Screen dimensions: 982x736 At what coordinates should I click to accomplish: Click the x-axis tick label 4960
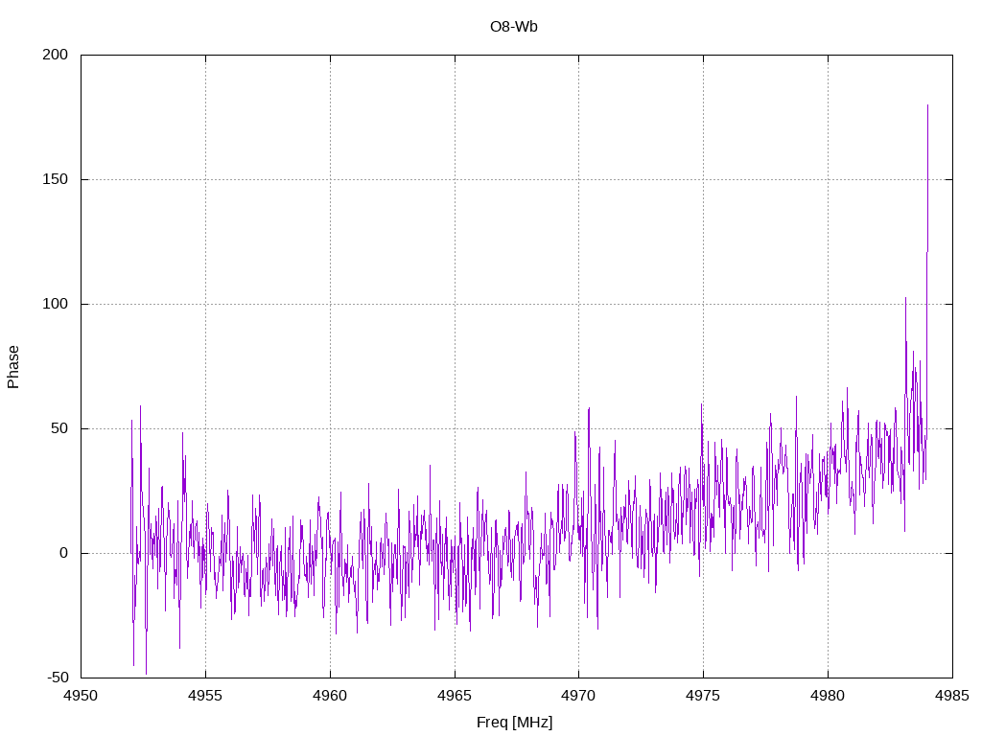(x=330, y=696)
